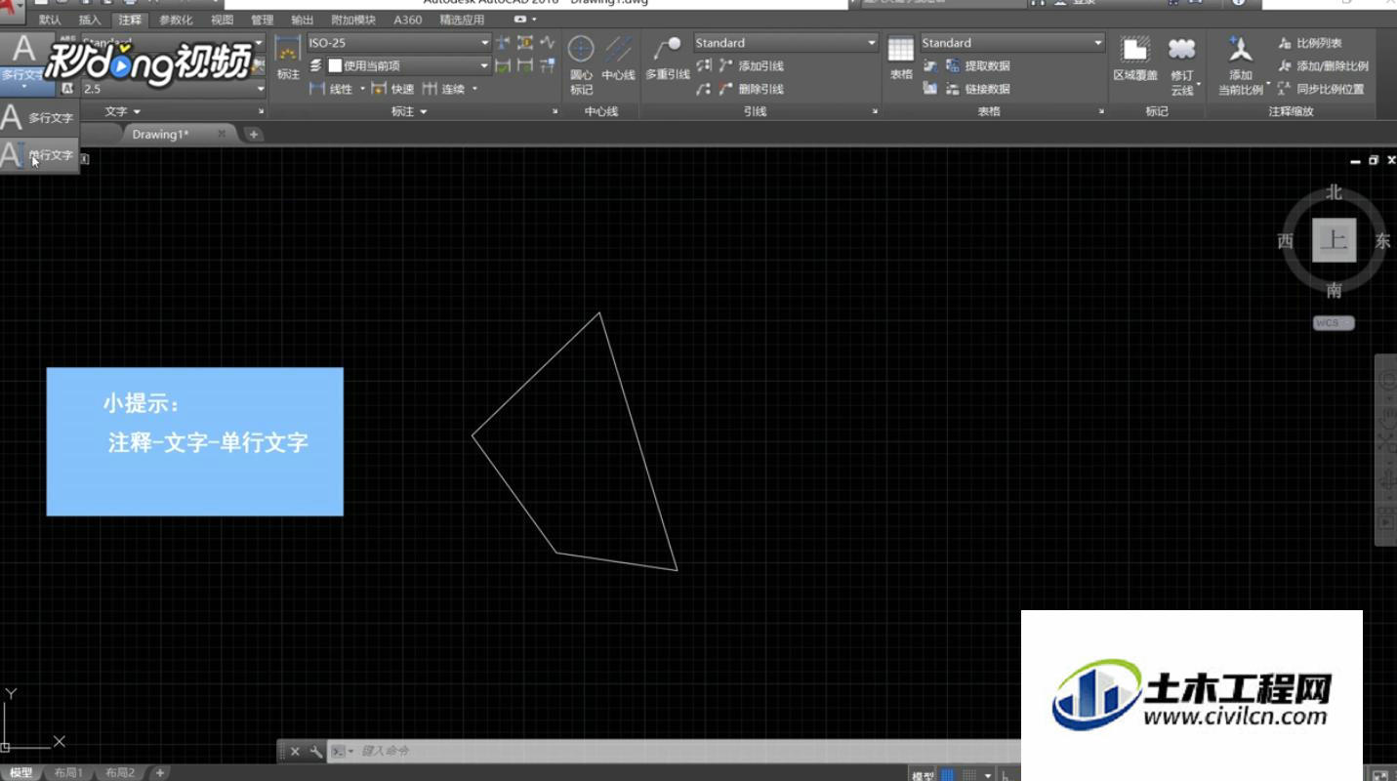Open the 引线 panel dialog launcher arrow

pyautogui.click(x=874, y=112)
